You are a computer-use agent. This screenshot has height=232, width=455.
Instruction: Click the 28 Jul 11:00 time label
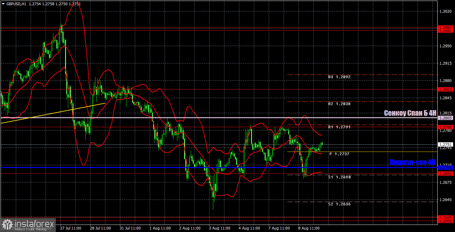pos(101,228)
